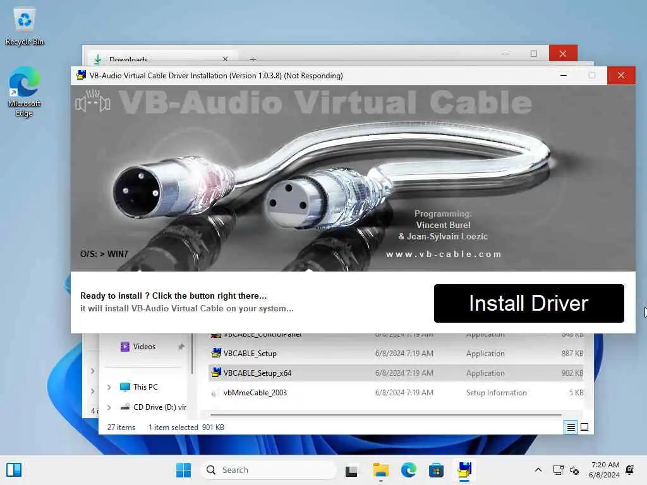Image resolution: width=647 pixels, height=485 pixels.
Task: Switch to large icons view in File Explorer
Action: [584, 427]
